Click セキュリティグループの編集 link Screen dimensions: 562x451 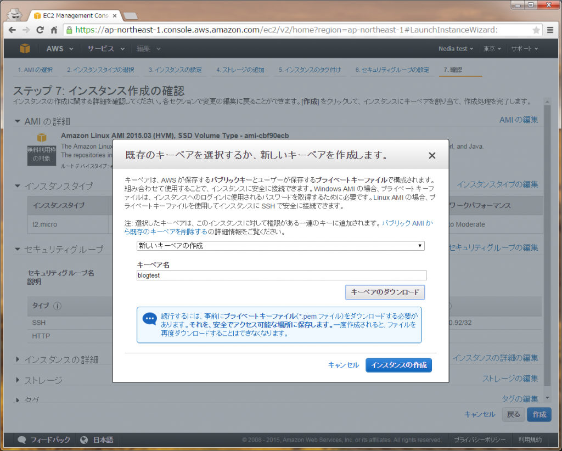pos(493,247)
